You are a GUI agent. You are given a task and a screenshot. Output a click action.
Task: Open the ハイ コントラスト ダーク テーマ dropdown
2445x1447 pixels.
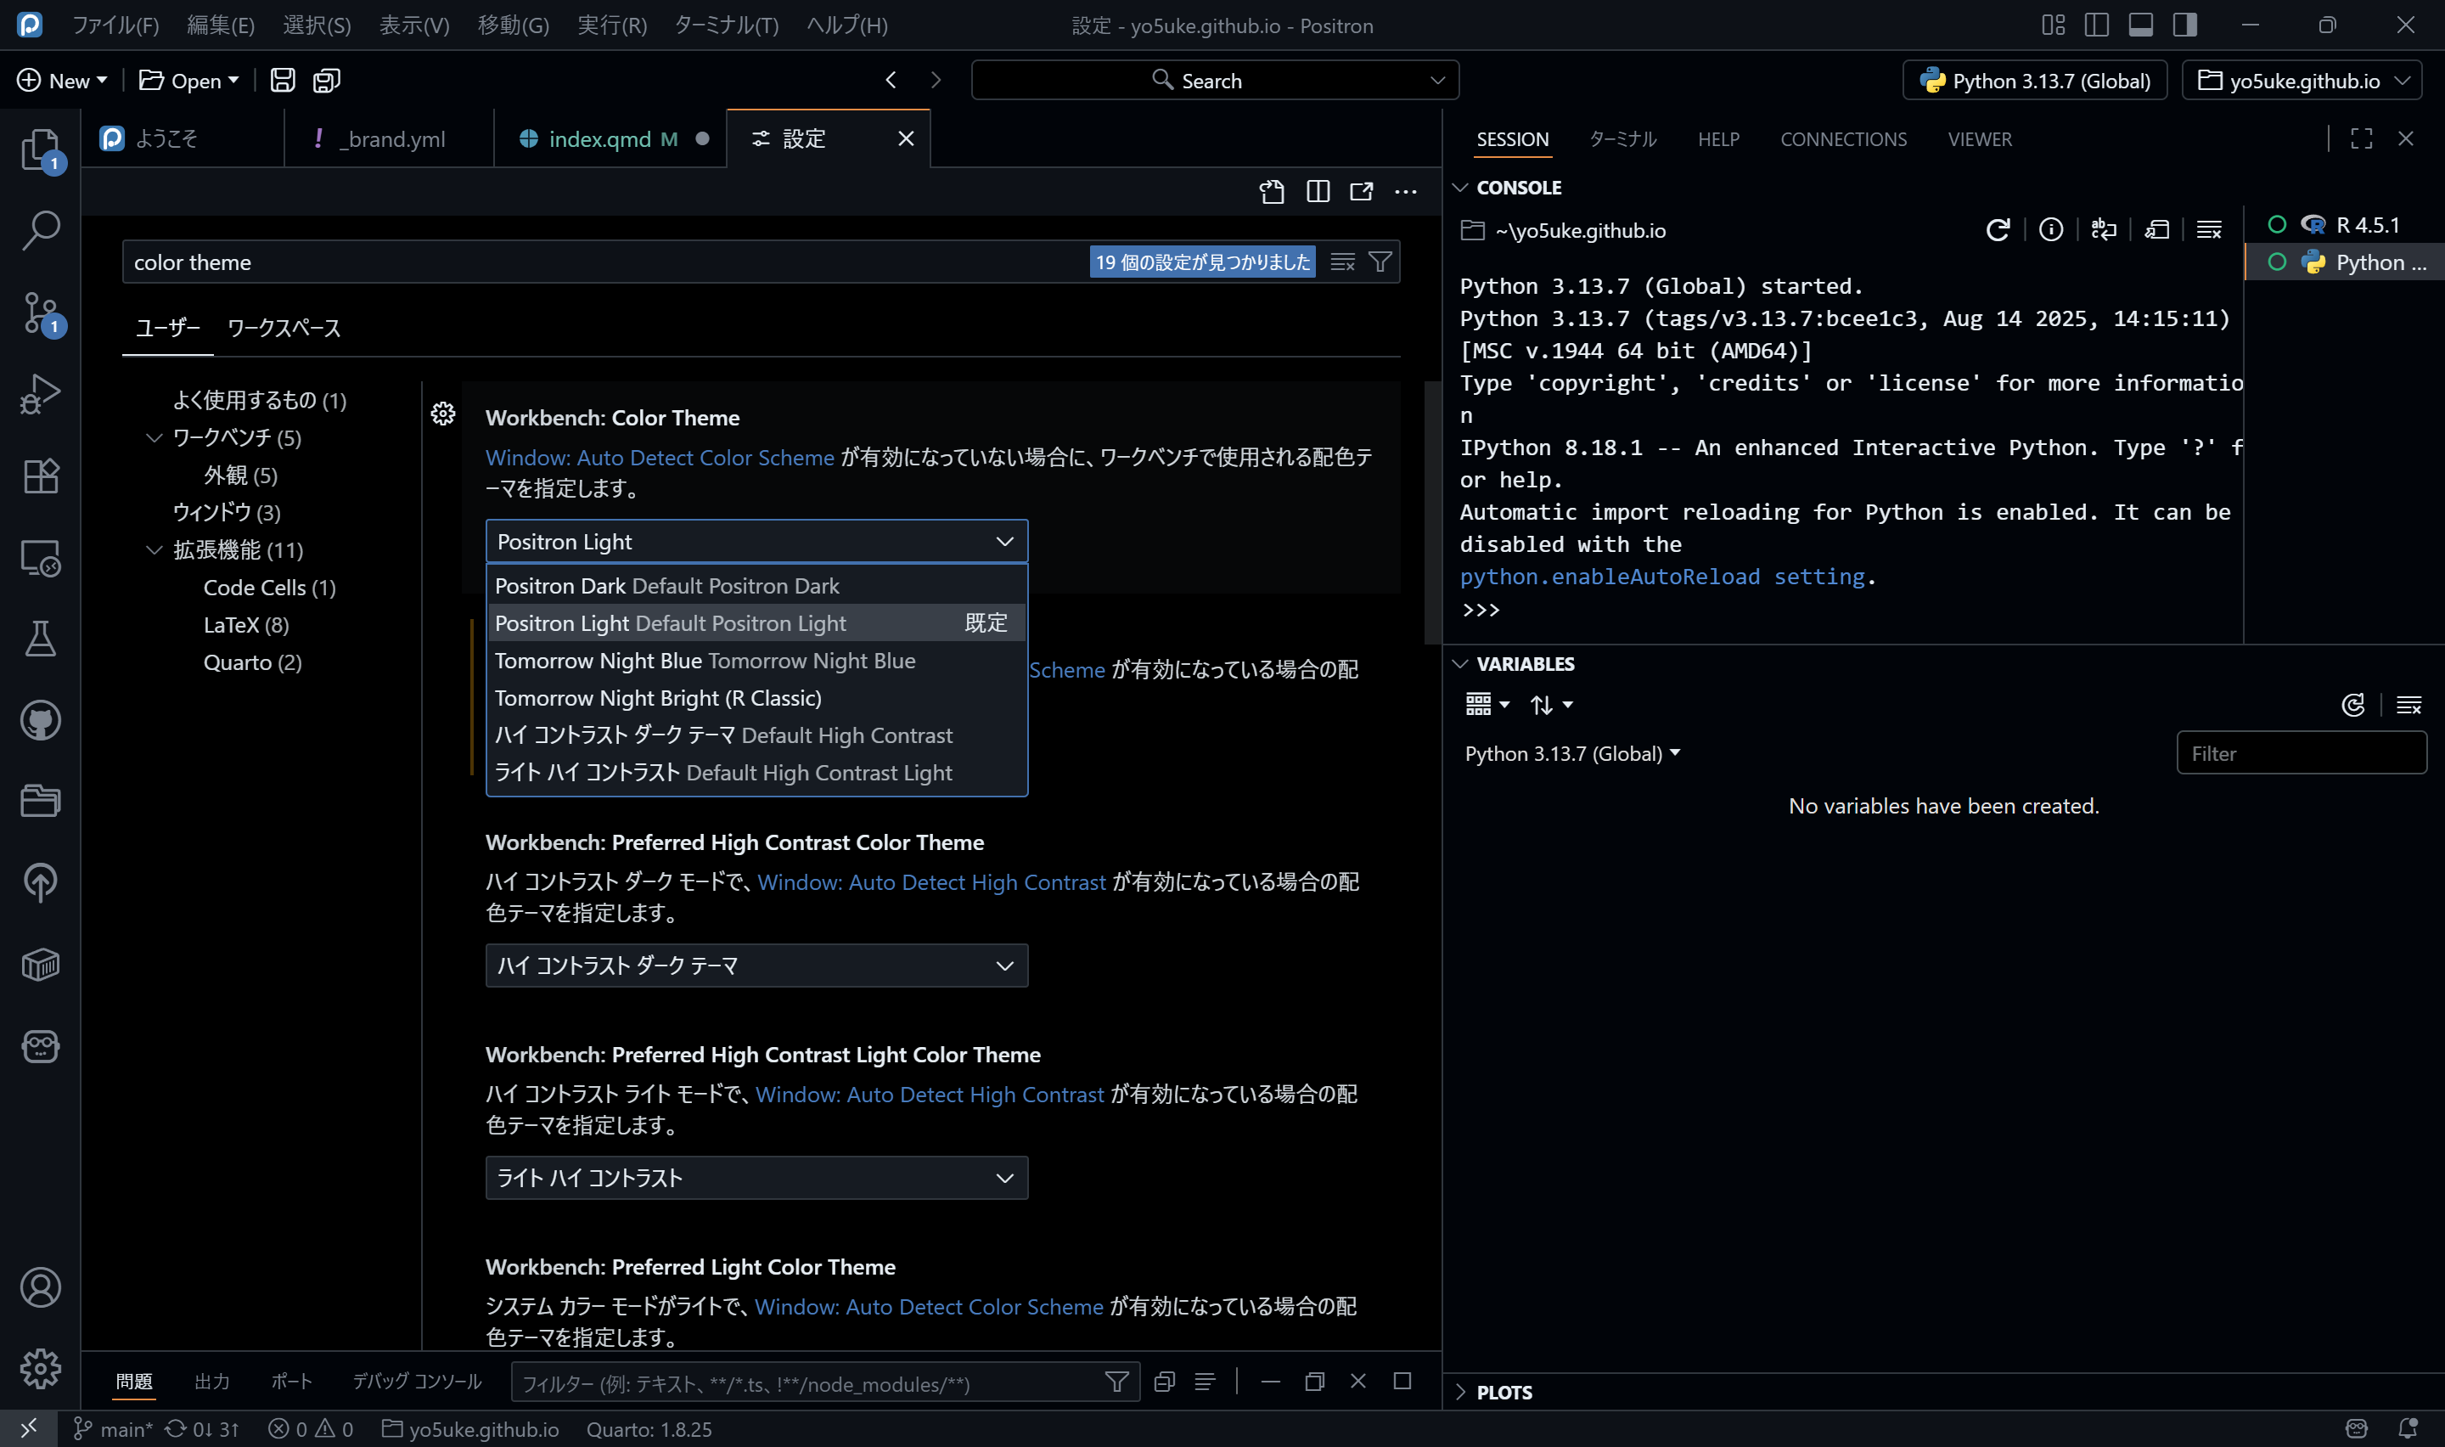(x=756, y=966)
